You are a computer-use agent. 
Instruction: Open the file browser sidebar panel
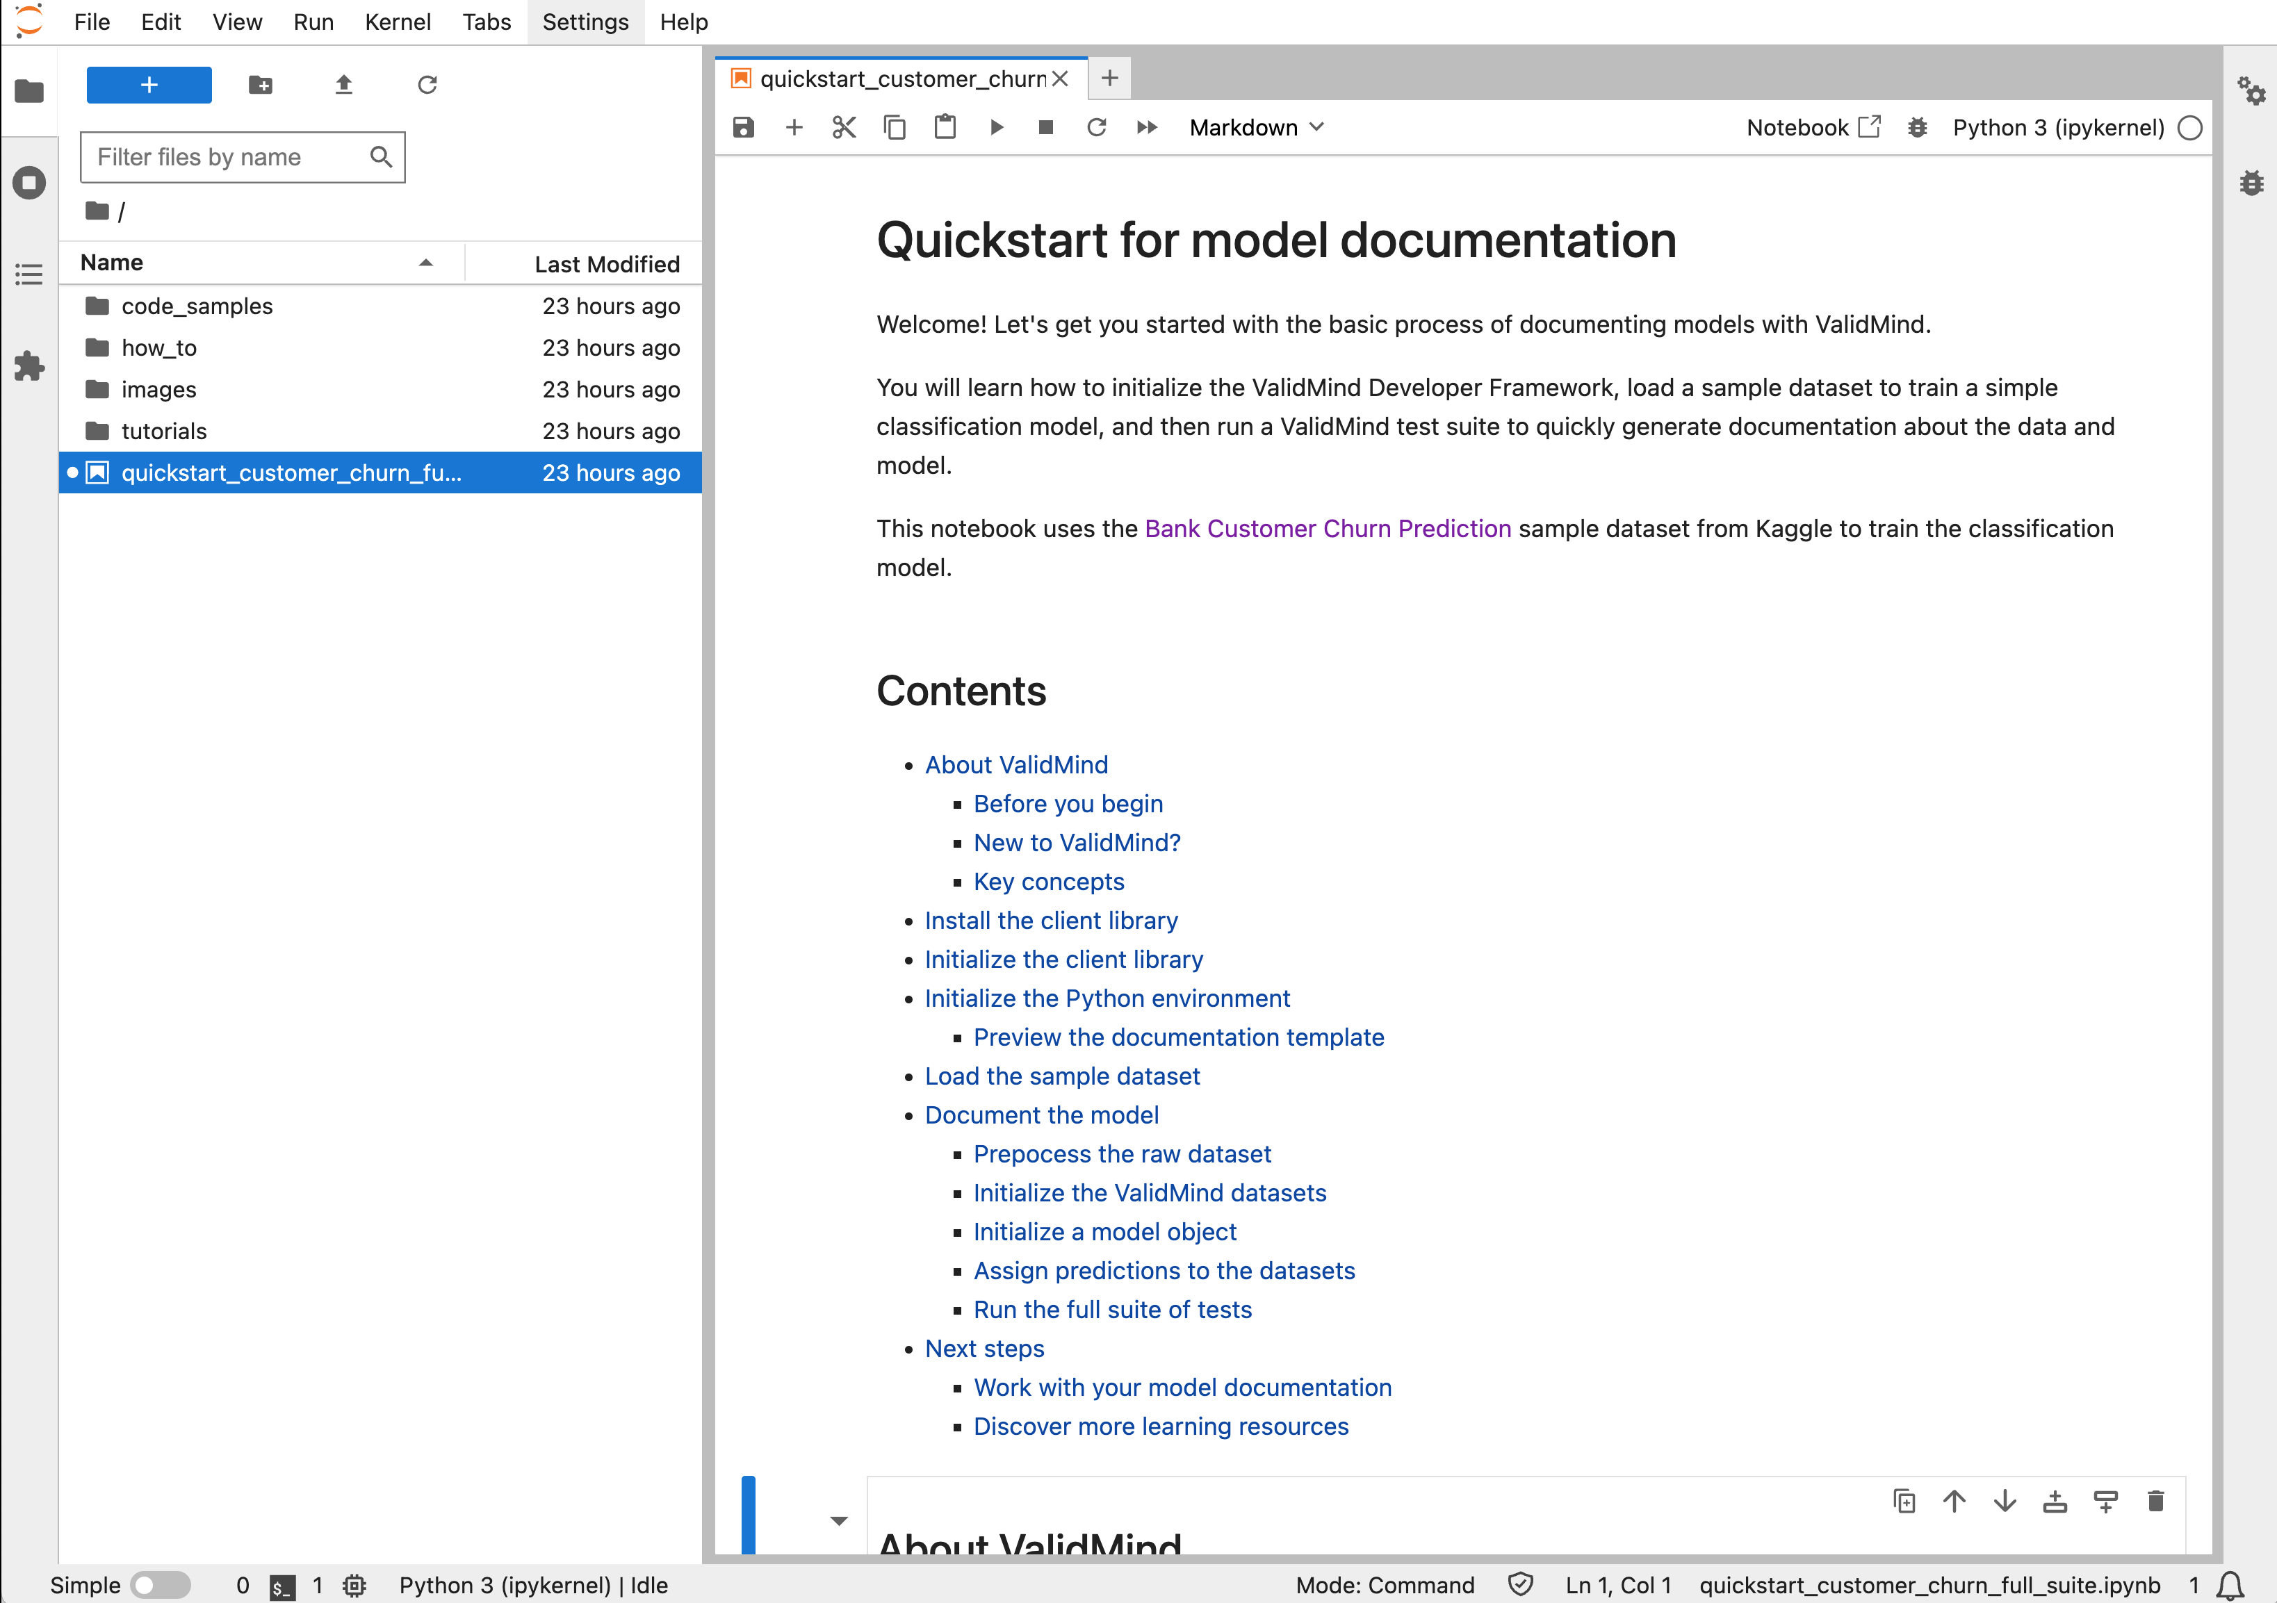click(x=28, y=91)
